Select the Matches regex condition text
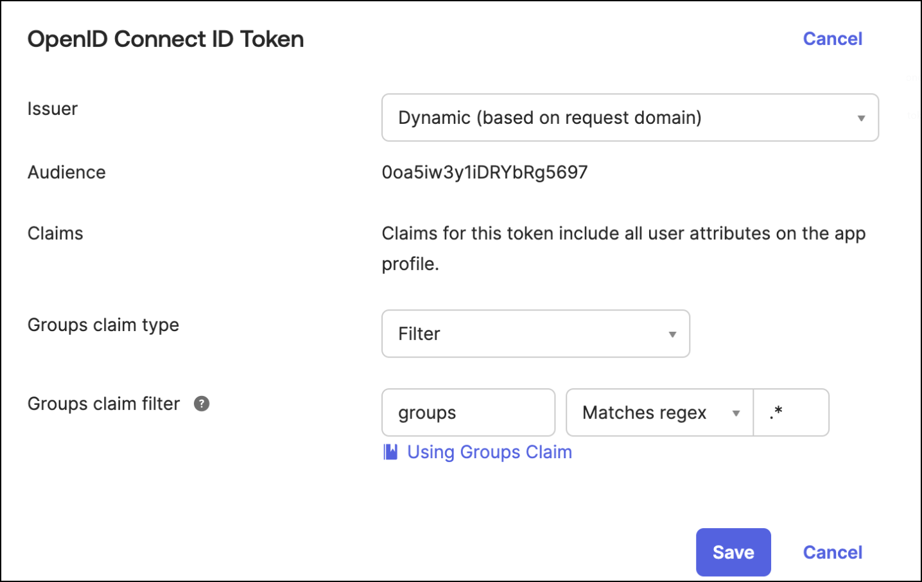922x582 pixels. tap(644, 413)
